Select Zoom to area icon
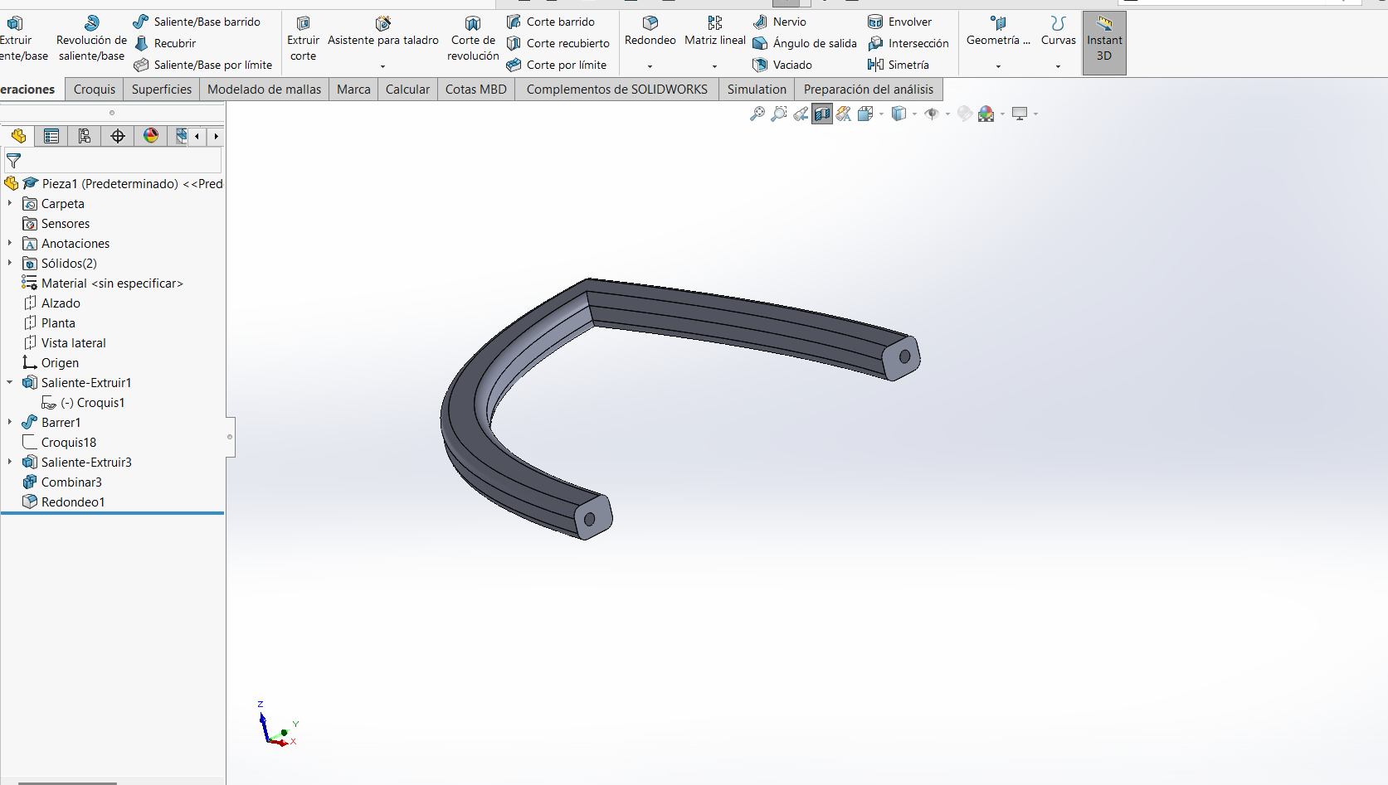The height and width of the screenshot is (785, 1388). 779,114
